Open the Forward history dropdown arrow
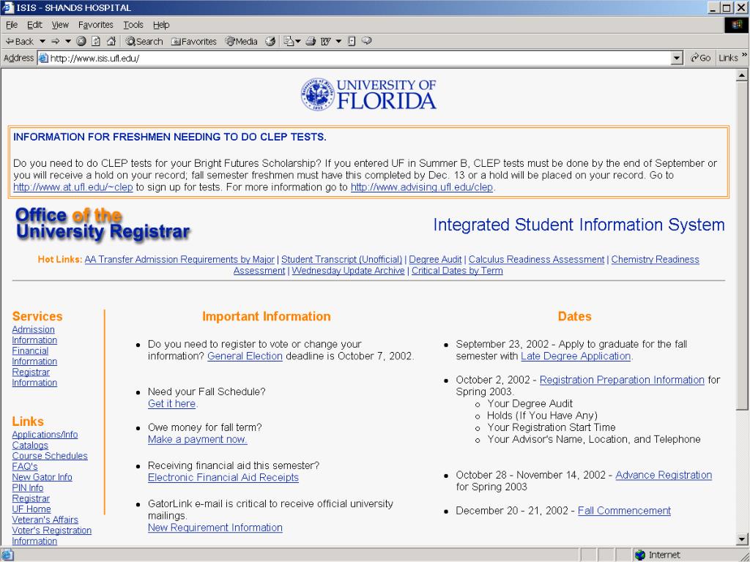Screen dimensions: 750x562 coord(68,42)
